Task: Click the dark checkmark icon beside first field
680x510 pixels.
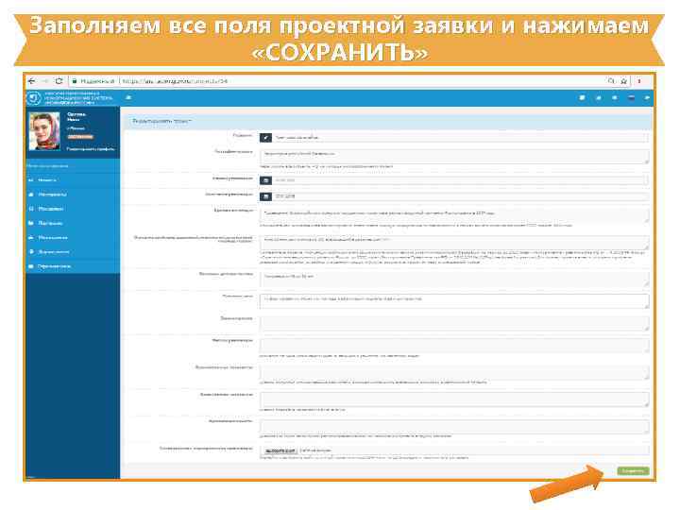Action: point(265,138)
